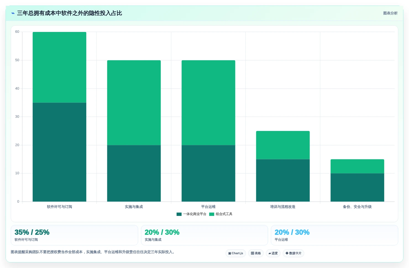Click the lightning icon beside the chart title
Viewport: 409px width, 268px height.
click(x=13, y=13)
